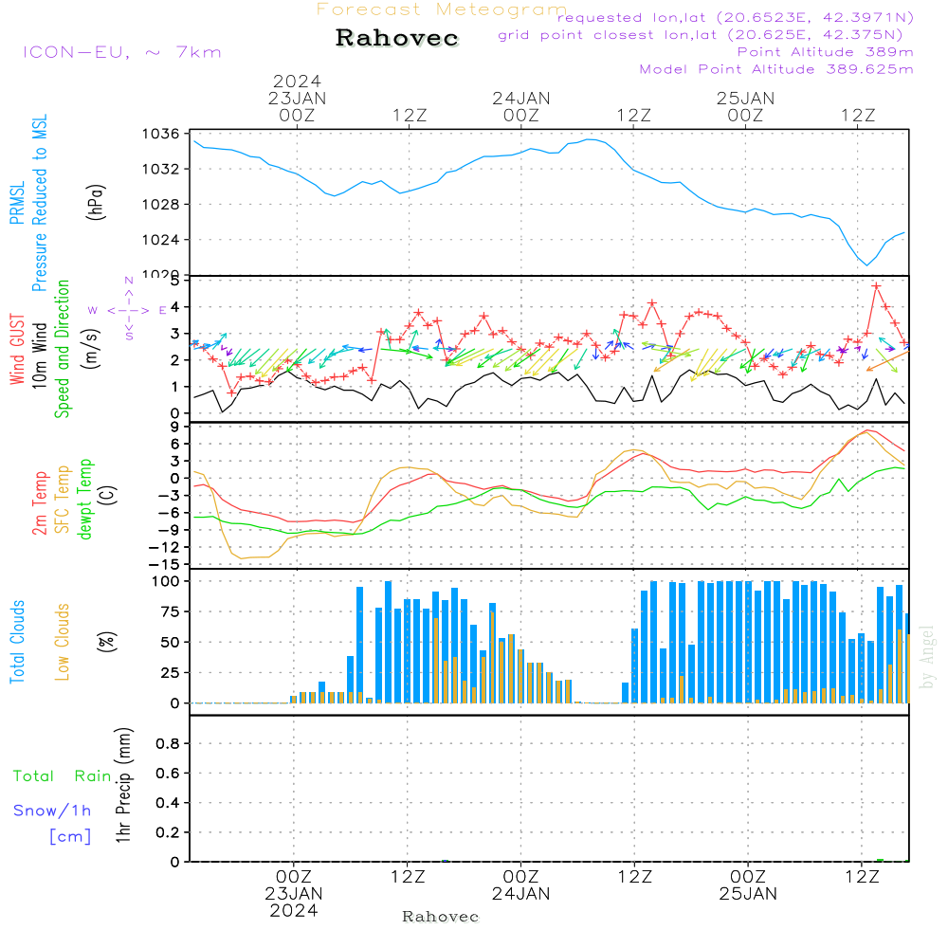Click the '[cm]' snow unit label

click(x=70, y=837)
